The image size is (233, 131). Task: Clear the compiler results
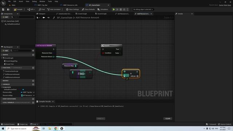click(x=168, y=119)
